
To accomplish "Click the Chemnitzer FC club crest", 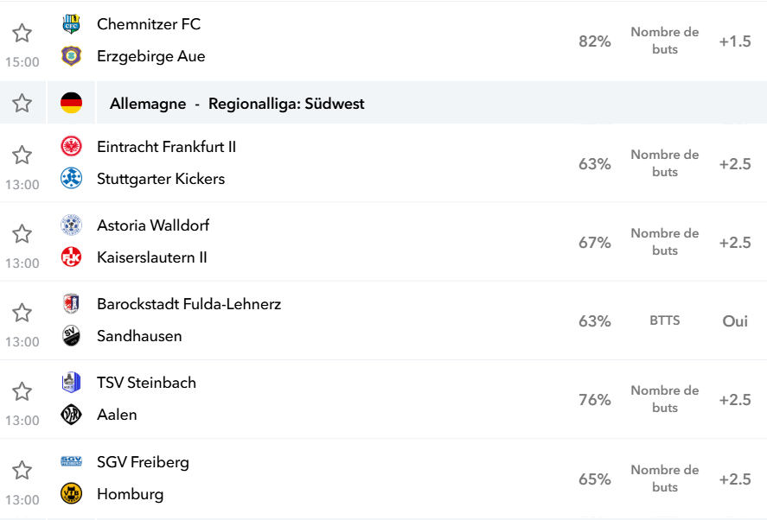I will click(71, 24).
